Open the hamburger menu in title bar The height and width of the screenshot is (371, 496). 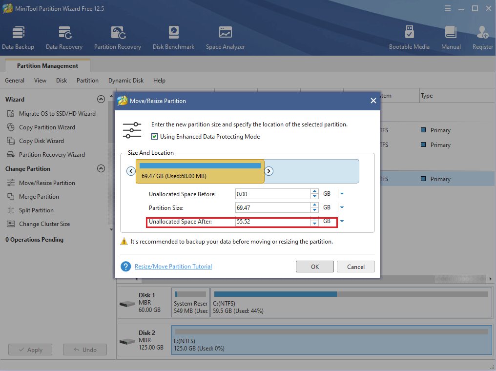point(448,8)
